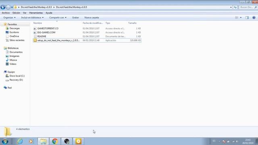Image resolution: width=258 pixels, height=145 pixels.
Task: Click the volume speaker tray icon
Action: point(237,141)
